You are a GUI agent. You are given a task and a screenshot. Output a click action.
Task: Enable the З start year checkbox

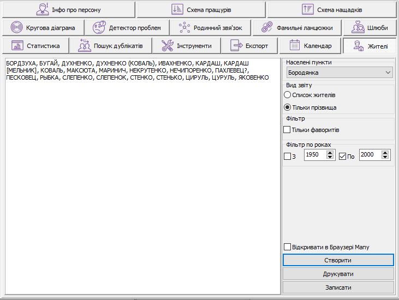(x=288, y=157)
